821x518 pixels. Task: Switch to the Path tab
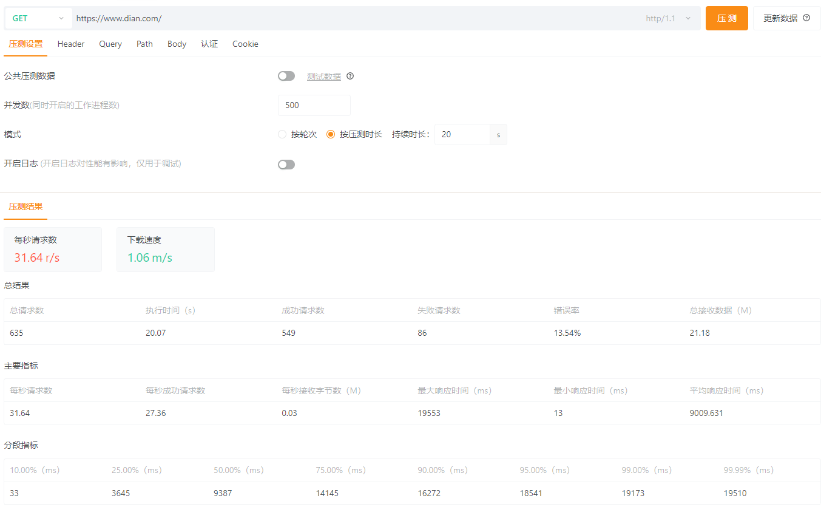click(x=144, y=44)
